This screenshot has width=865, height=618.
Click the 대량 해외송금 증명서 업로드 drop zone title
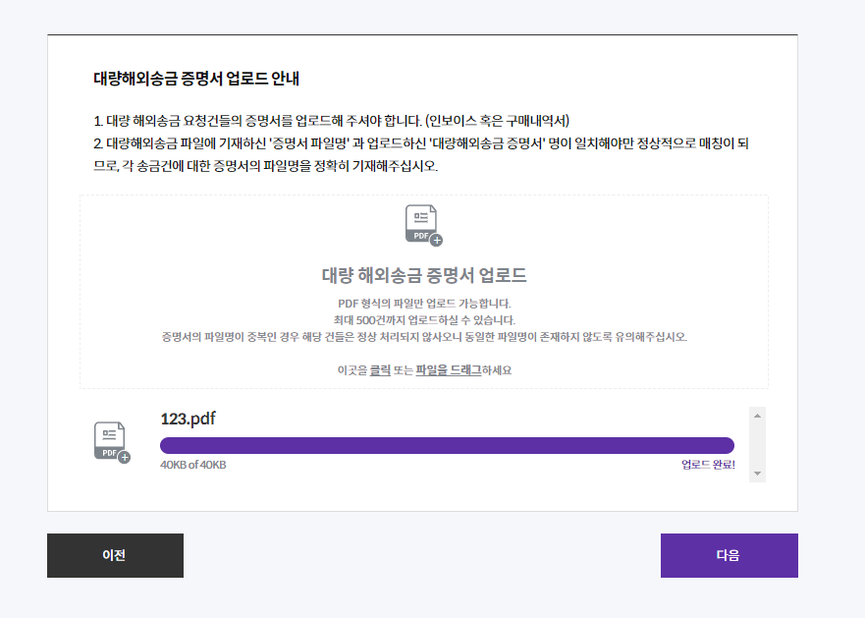tap(424, 275)
